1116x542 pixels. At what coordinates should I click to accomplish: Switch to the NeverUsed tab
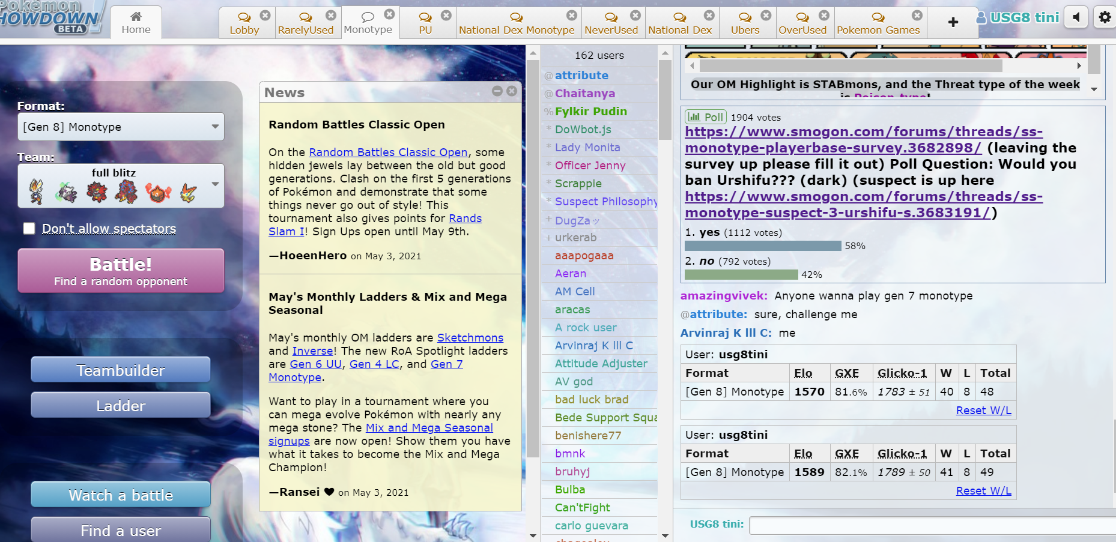[x=611, y=23]
